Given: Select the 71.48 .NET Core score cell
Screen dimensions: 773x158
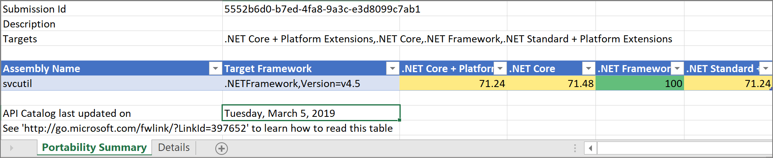Looking at the screenshot, I should (x=551, y=84).
